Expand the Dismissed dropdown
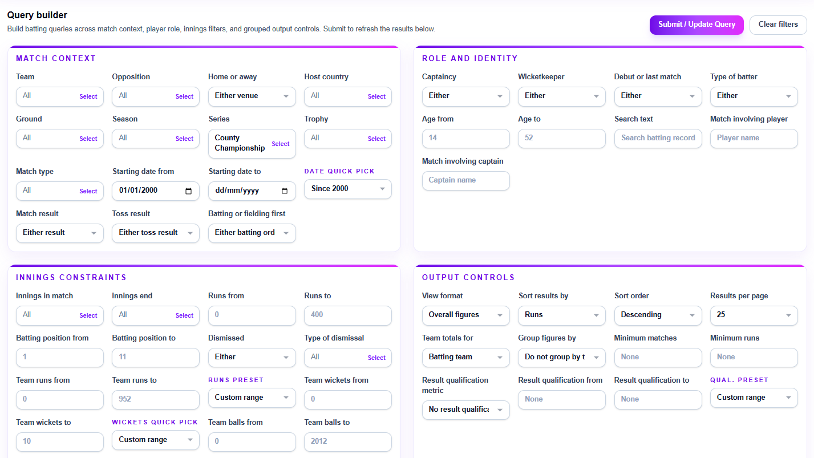Image resolution: width=814 pixels, height=458 pixels. coord(252,358)
